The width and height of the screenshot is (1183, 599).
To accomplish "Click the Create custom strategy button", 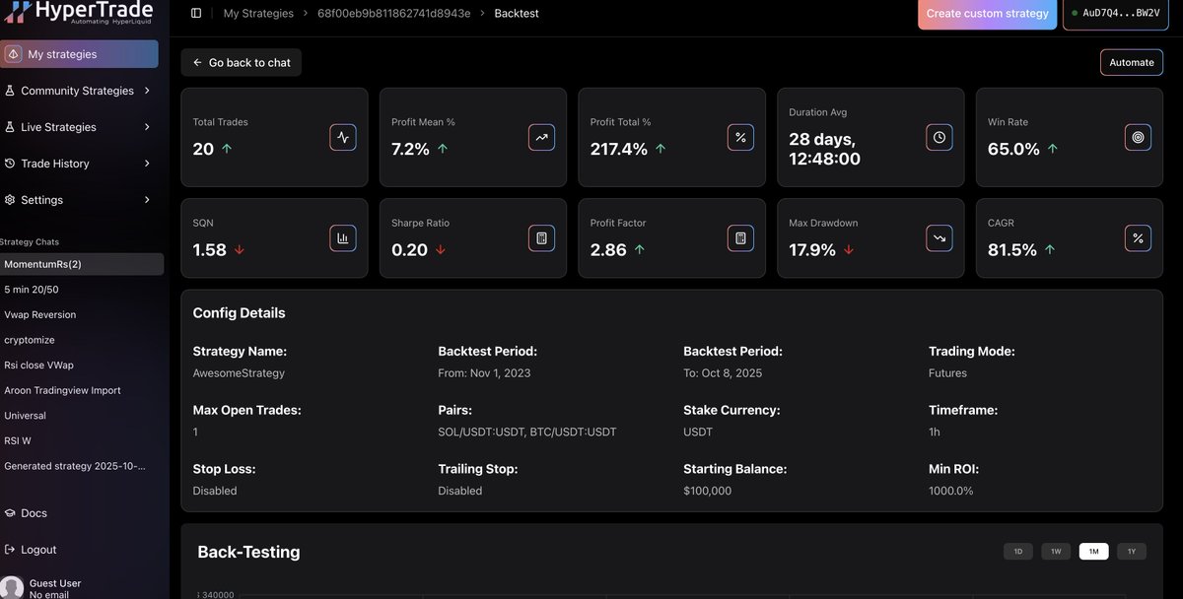I will 987,14.
